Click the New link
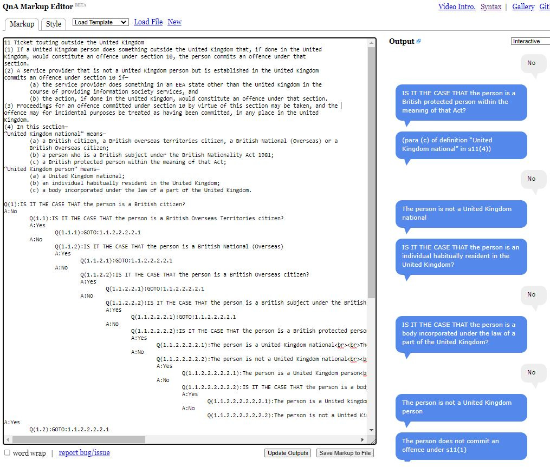This screenshot has width=550, height=467. pyautogui.click(x=174, y=22)
